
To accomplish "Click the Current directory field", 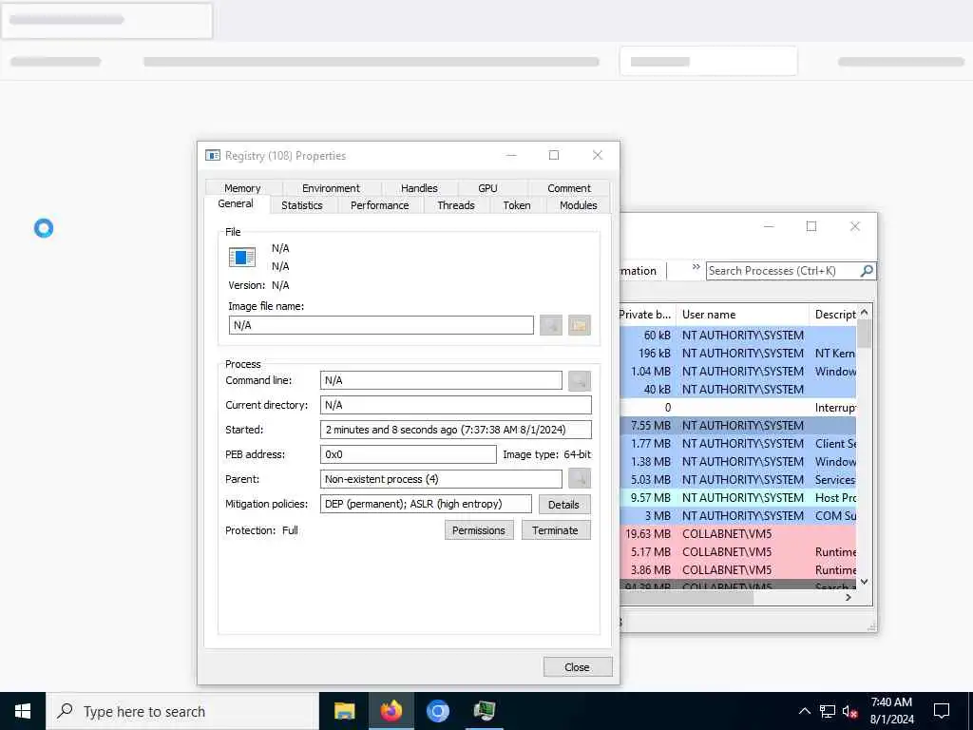I will pos(456,405).
